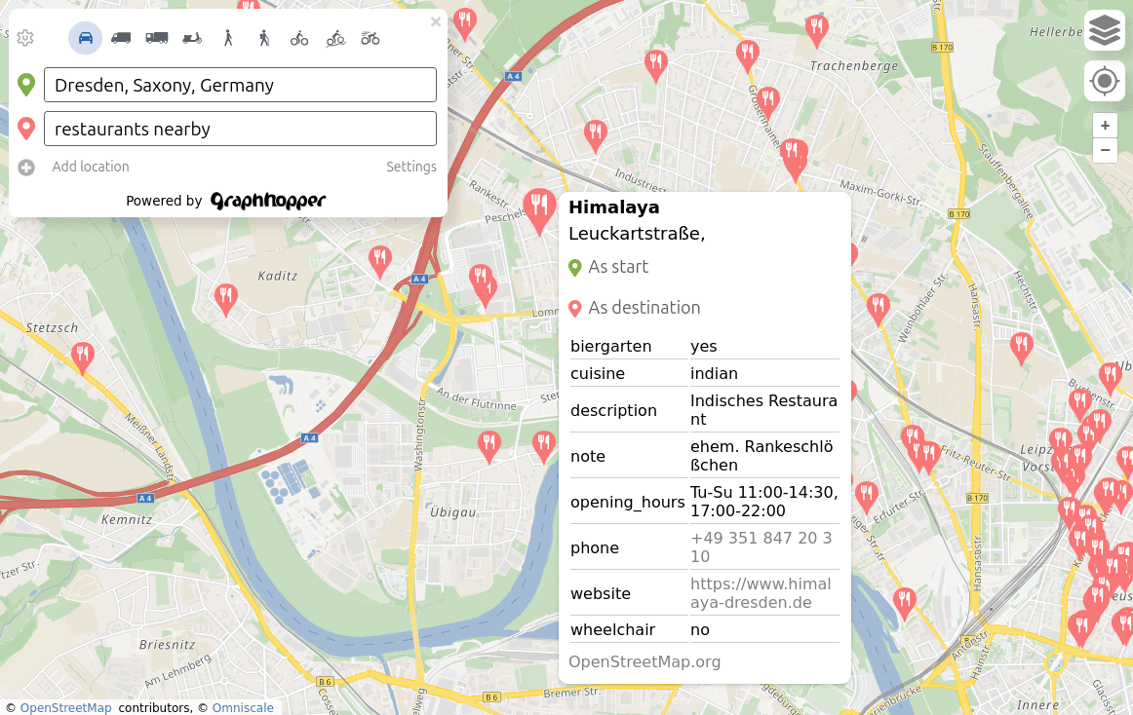Set Himalaya as destination
Image resolution: width=1133 pixels, height=715 pixels.
[x=644, y=308]
